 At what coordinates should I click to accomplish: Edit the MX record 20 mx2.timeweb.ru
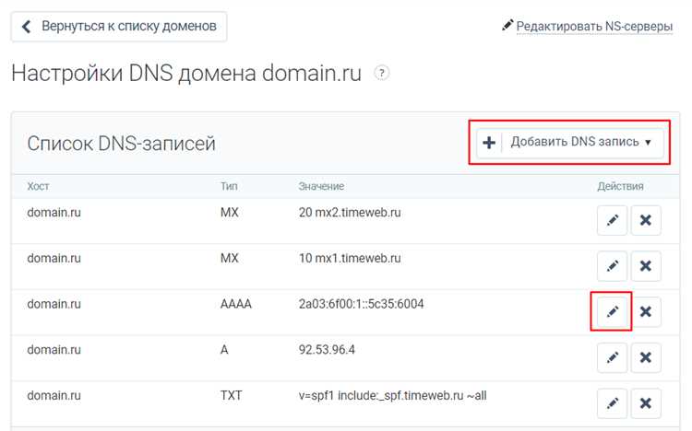612,220
